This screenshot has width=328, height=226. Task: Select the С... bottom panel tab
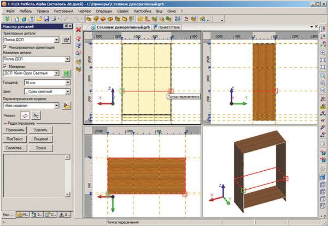coord(50,215)
